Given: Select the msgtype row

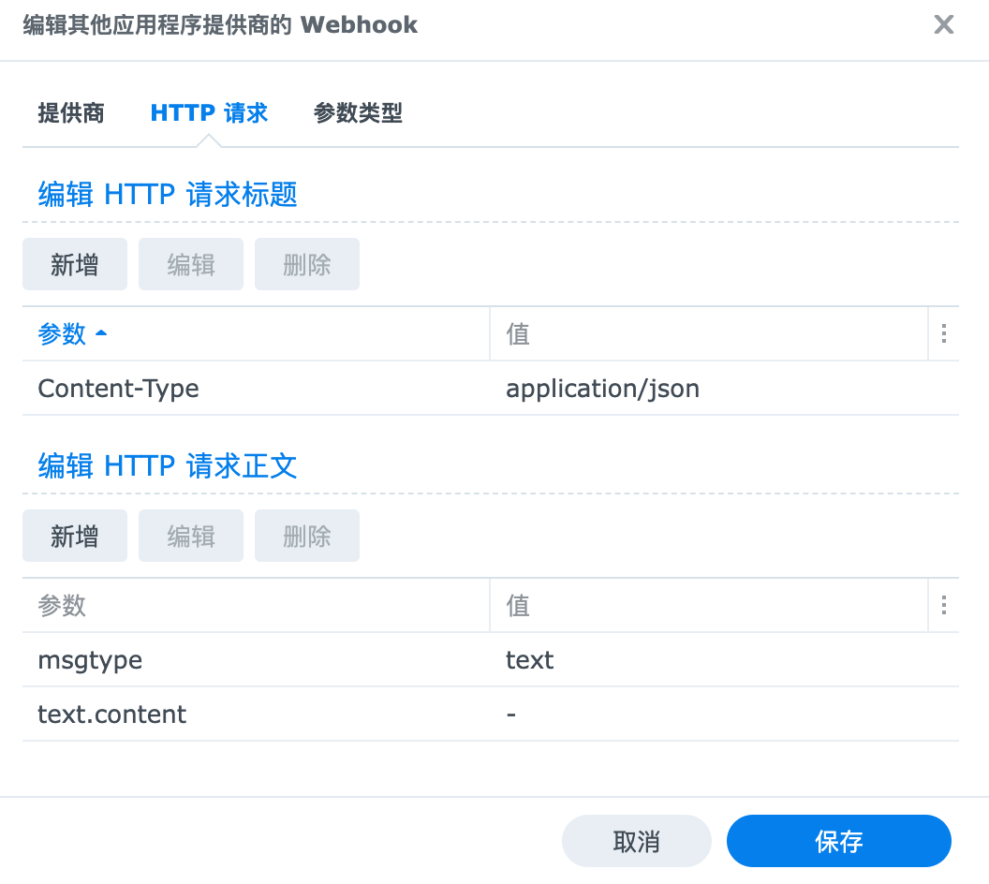Looking at the screenshot, I should click(491, 660).
